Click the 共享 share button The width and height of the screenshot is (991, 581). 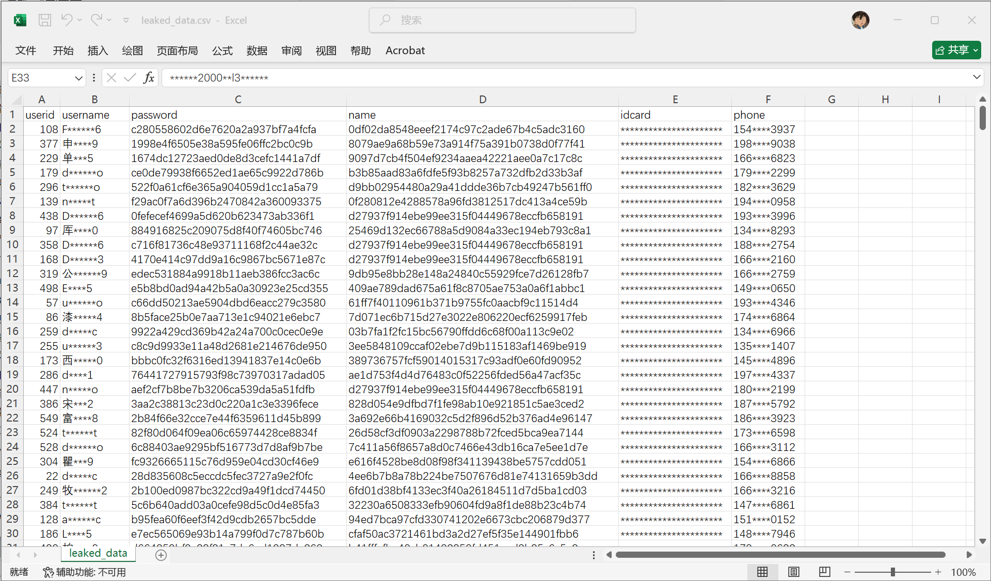click(x=956, y=50)
